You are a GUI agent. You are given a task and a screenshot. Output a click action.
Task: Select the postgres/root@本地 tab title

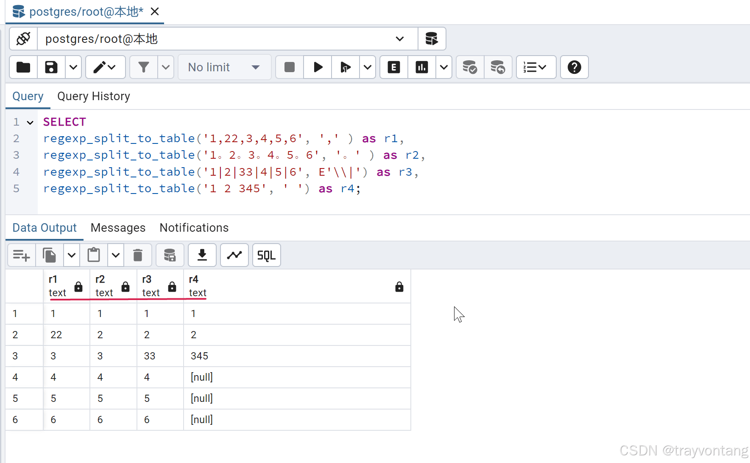point(86,11)
